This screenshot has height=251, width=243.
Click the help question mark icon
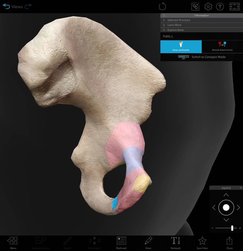tap(220, 7)
